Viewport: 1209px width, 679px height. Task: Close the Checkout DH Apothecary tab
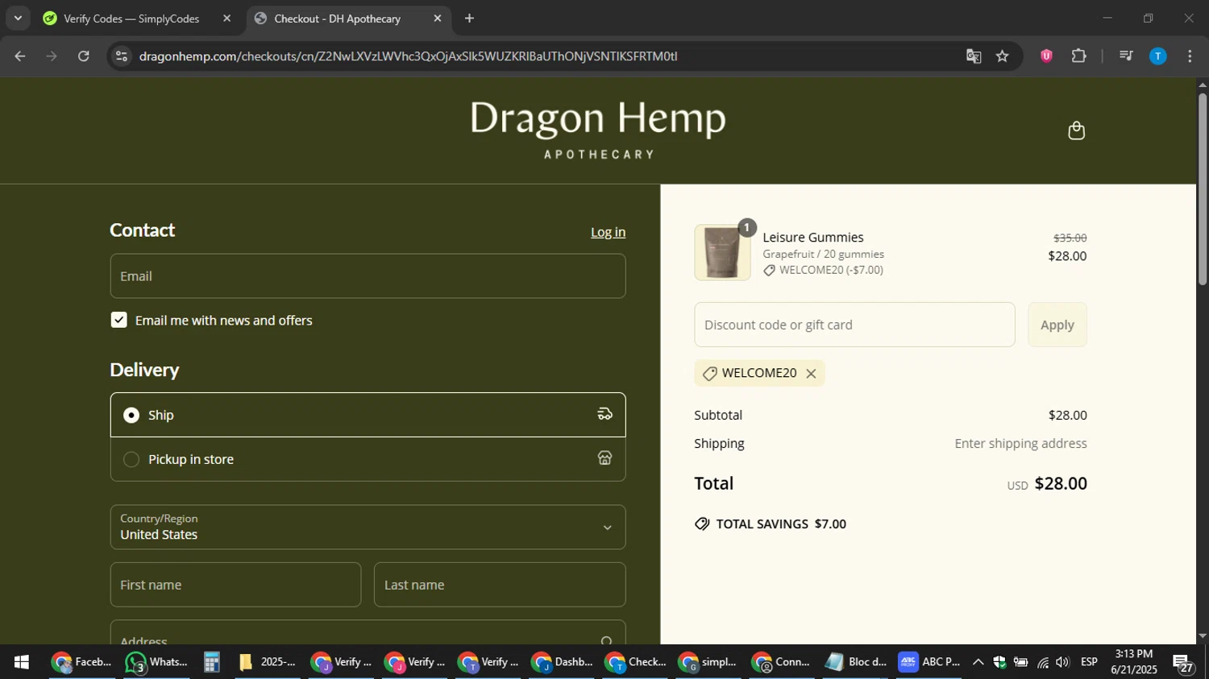(438, 19)
